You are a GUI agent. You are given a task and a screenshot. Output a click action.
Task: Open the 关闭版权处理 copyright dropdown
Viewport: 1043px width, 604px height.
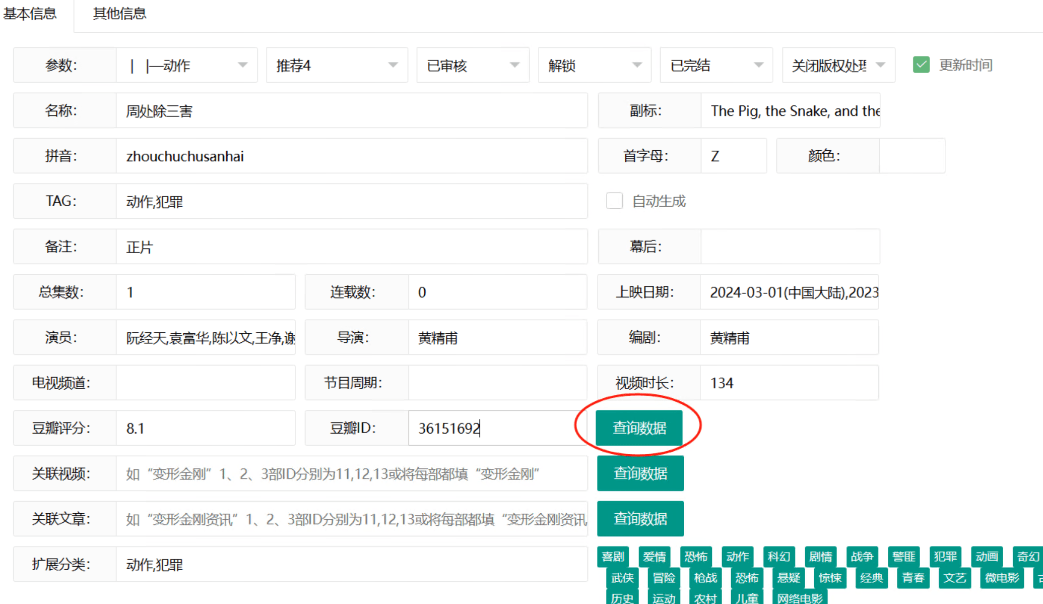838,65
